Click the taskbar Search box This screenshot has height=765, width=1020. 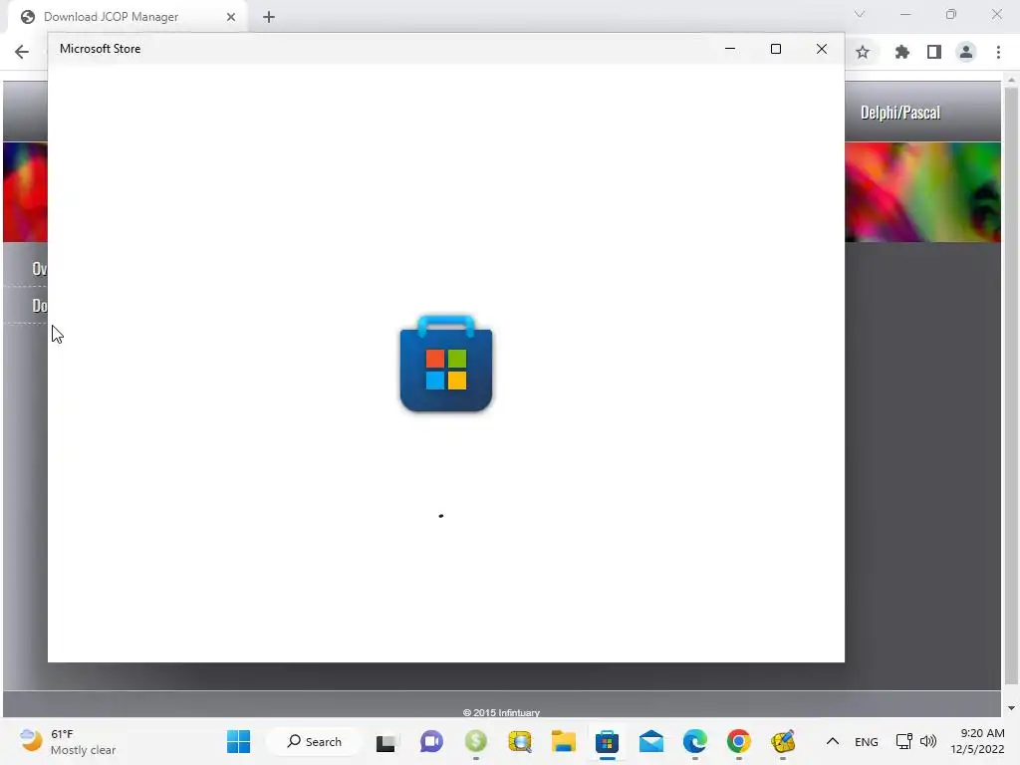coord(314,741)
